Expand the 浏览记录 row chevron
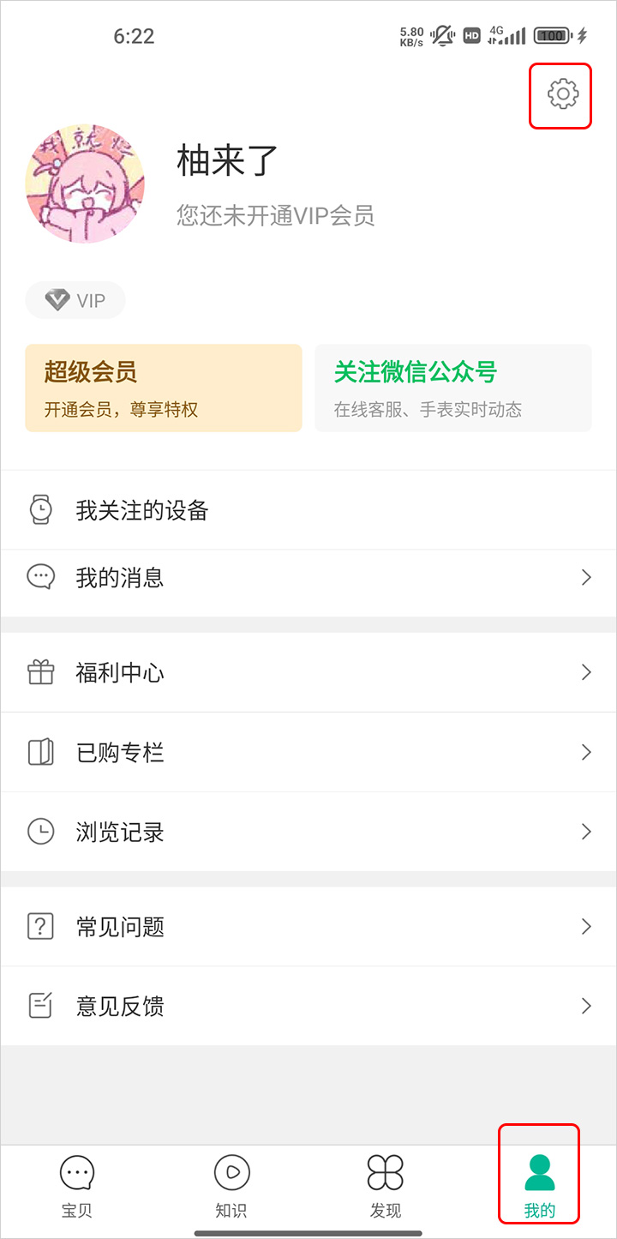Viewport: 617px width, 1239px height. click(586, 832)
